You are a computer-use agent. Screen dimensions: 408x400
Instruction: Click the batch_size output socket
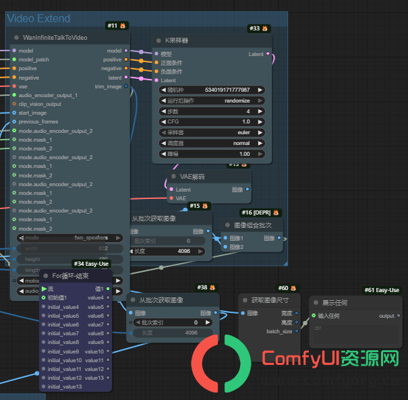coord(297,331)
